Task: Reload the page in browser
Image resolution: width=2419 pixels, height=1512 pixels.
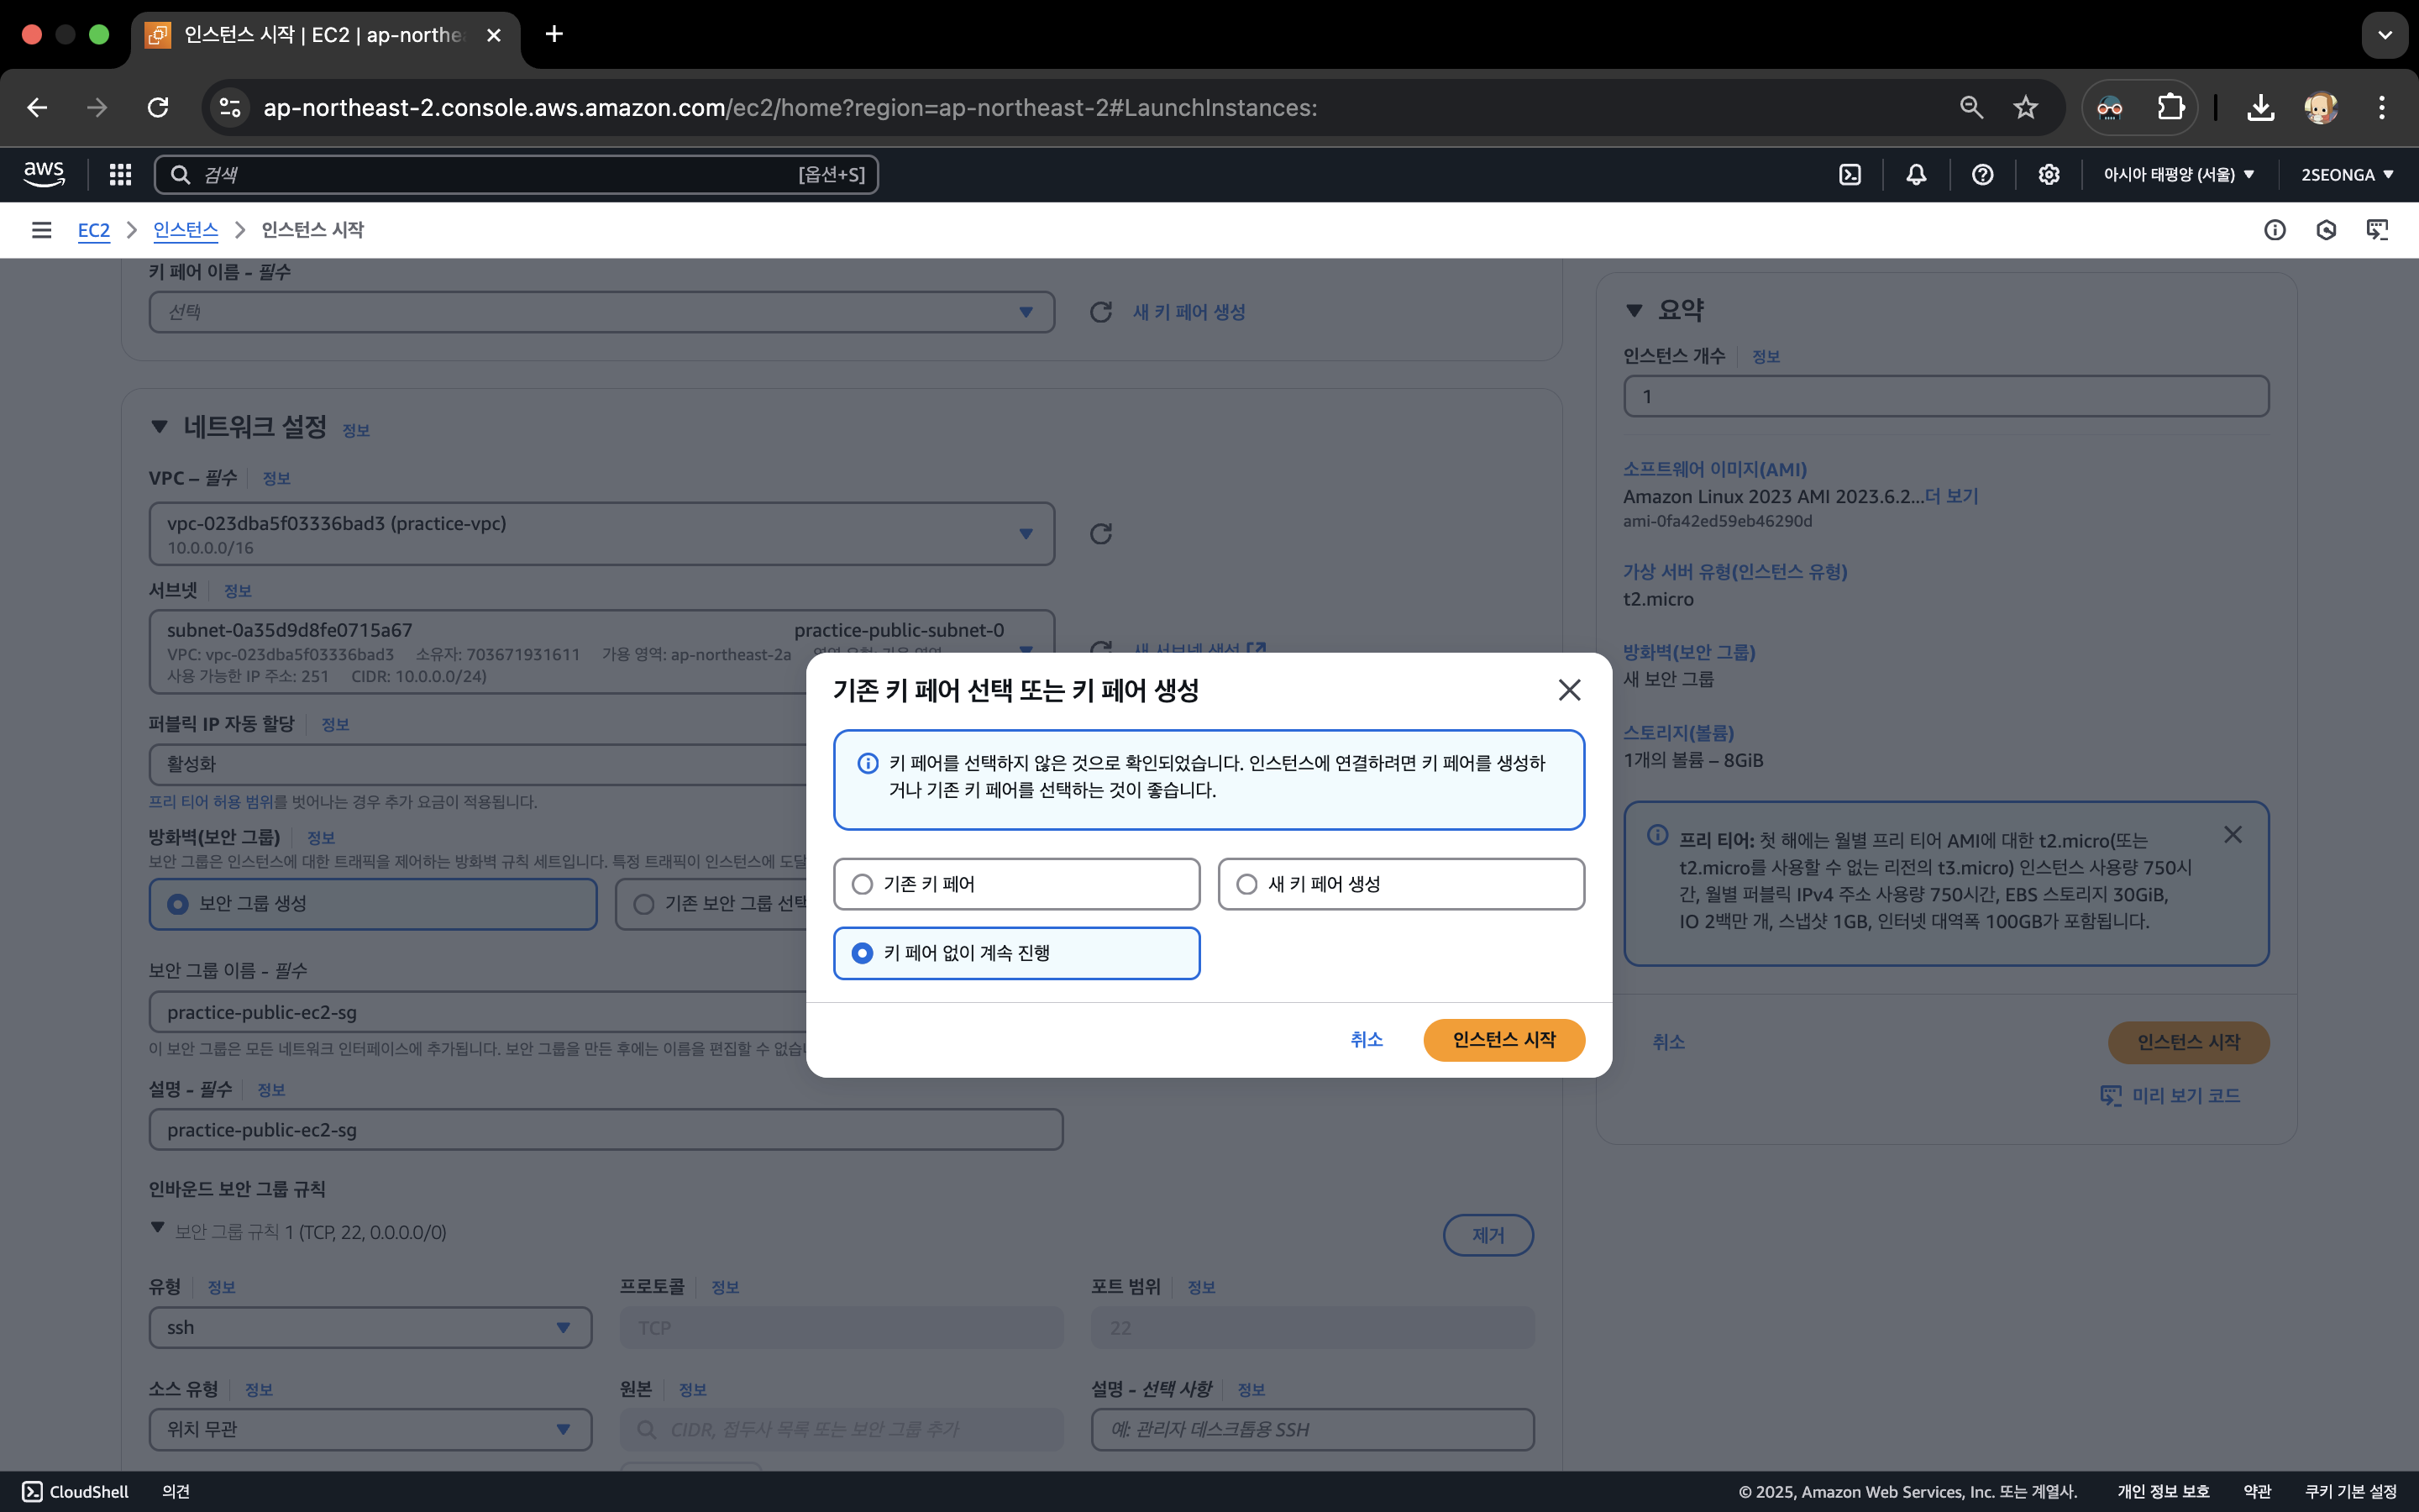Action: coord(158,108)
